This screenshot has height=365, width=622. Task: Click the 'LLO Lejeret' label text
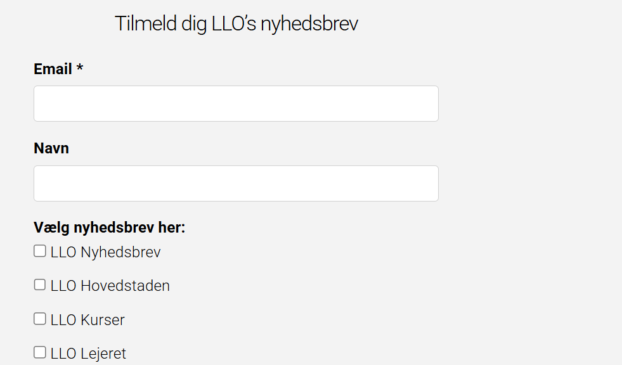point(88,354)
